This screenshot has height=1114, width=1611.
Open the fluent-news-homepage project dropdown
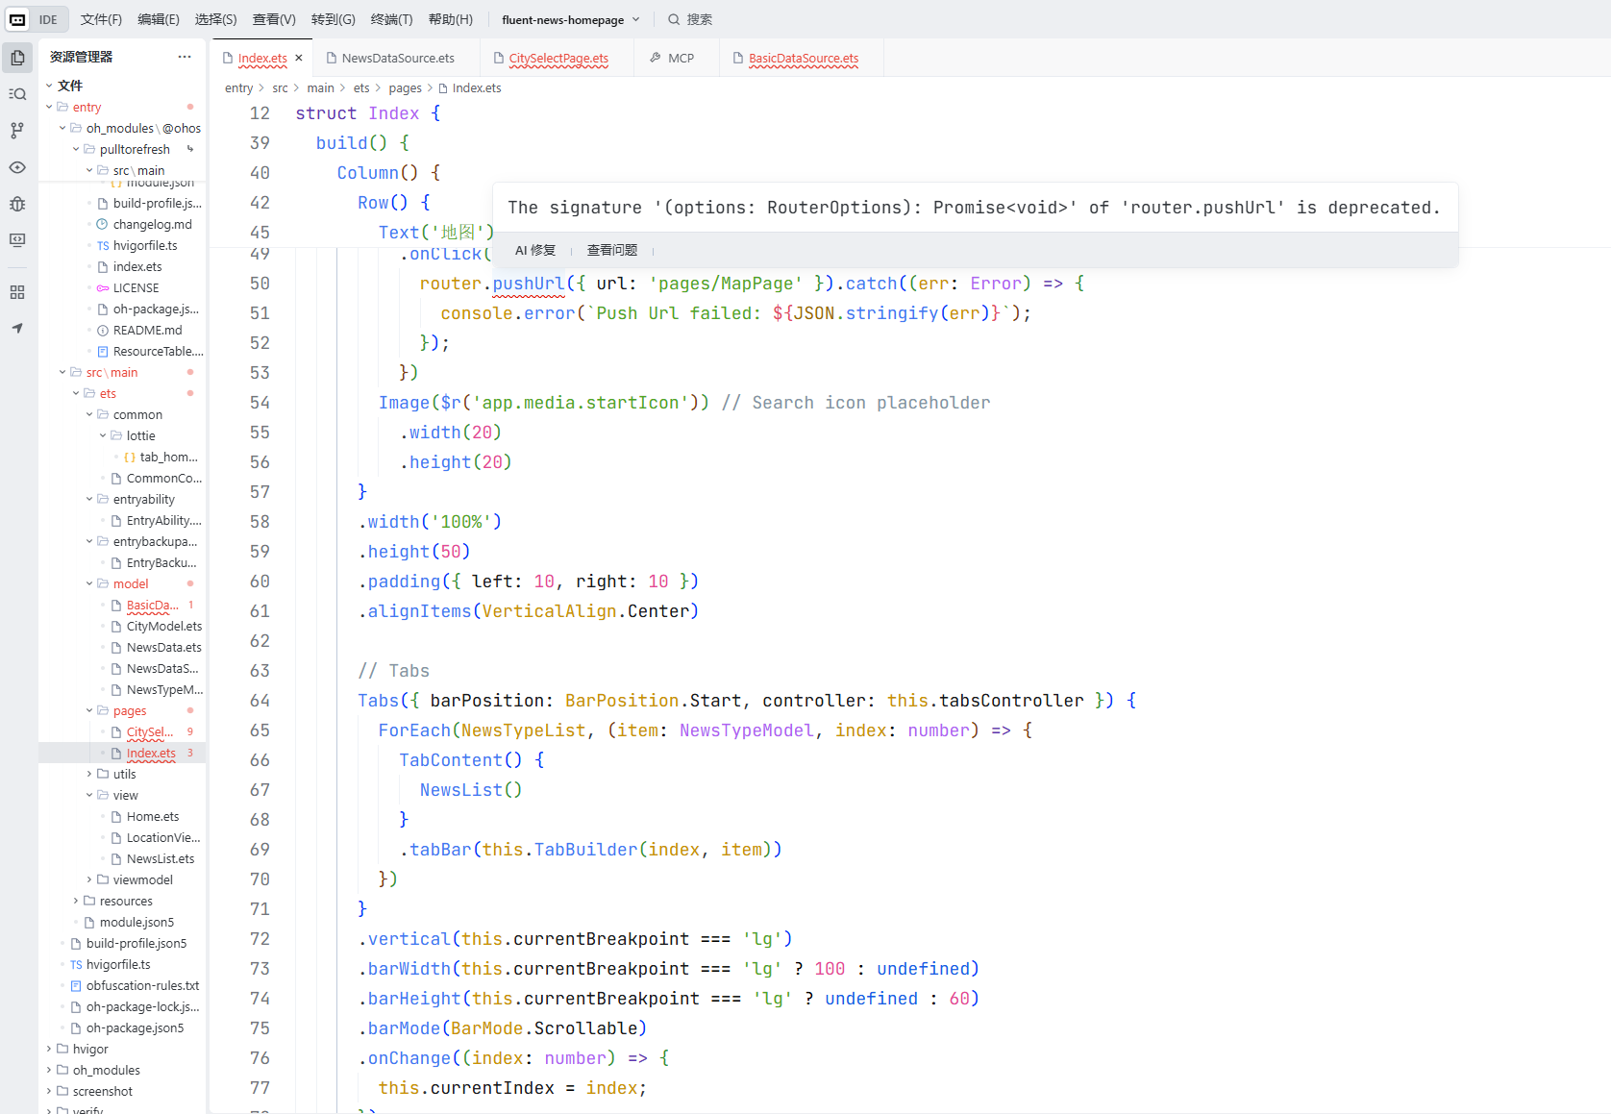click(x=570, y=19)
